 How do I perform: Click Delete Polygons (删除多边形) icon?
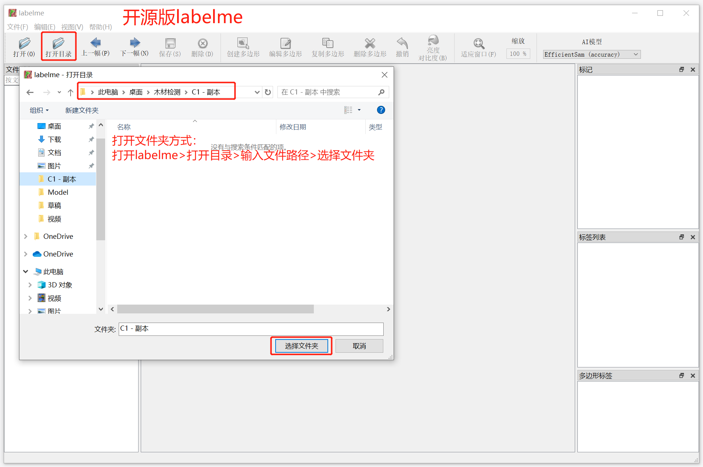370,47
